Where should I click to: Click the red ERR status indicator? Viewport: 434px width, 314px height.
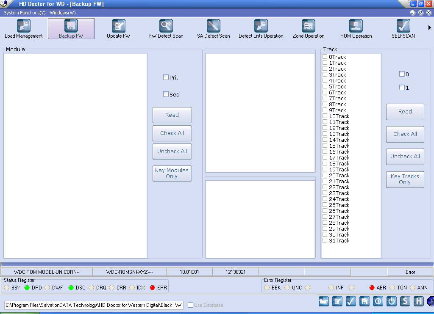[152, 288]
